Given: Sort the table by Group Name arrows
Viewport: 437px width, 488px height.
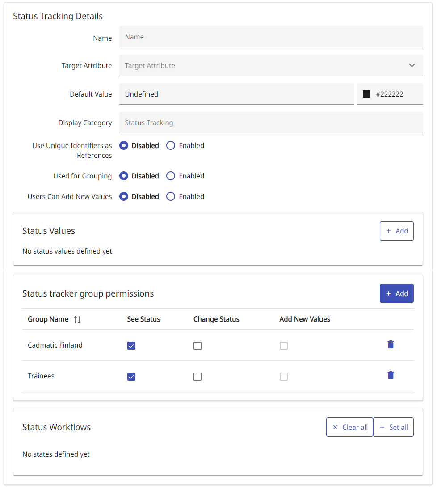Looking at the screenshot, I should (x=77, y=319).
